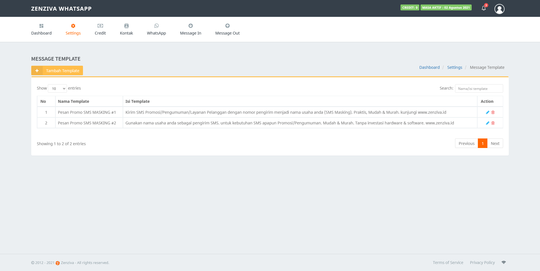Click the Message Out up-arrow icon
The height and width of the screenshot is (271, 540).
tap(228, 26)
